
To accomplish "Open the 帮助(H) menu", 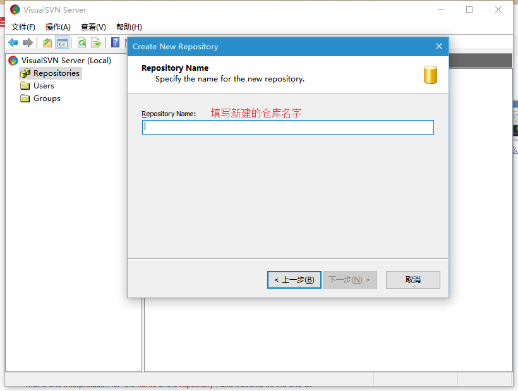I will click(129, 27).
